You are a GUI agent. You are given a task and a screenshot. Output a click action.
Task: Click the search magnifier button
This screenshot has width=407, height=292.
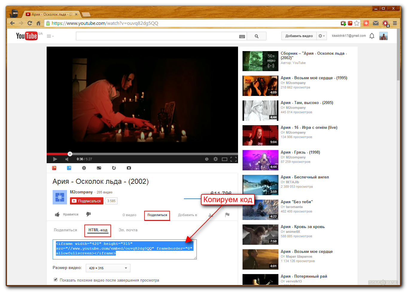(257, 36)
